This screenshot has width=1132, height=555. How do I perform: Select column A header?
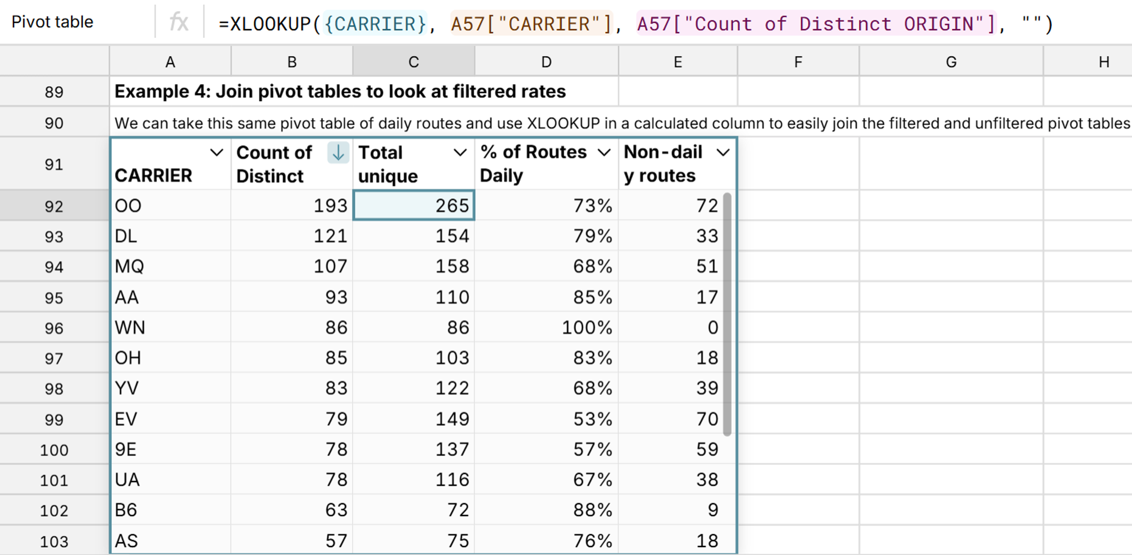click(x=170, y=61)
